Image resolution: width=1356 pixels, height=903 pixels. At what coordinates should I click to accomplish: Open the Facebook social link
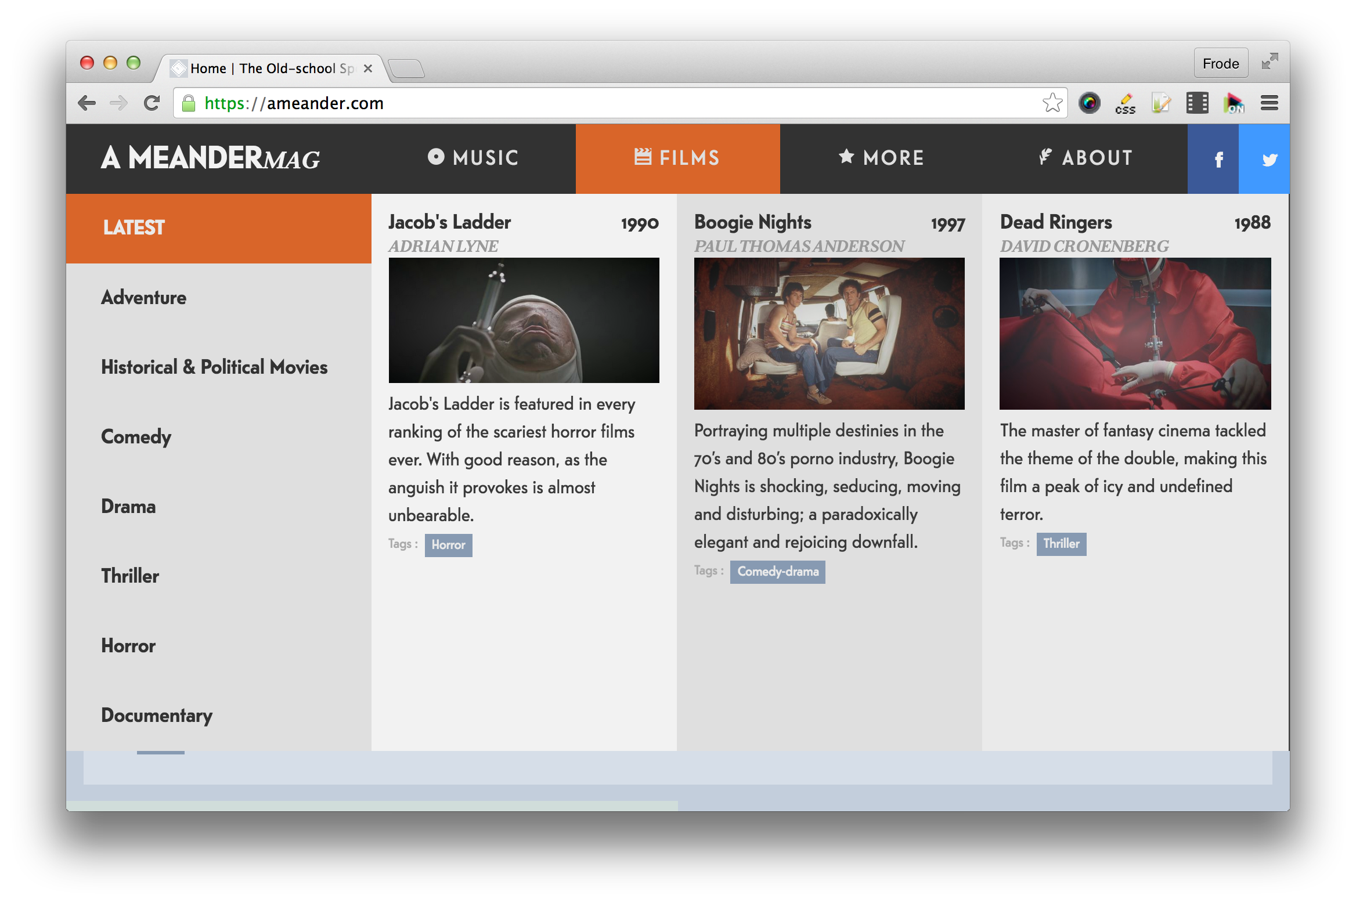(x=1213, y=158)
